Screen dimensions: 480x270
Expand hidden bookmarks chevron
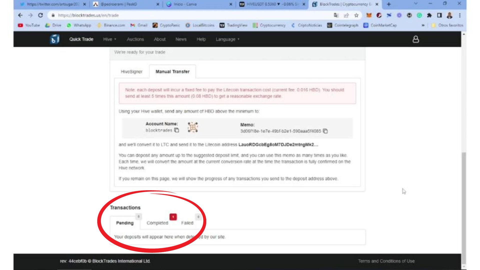click(x=423, y=25)
